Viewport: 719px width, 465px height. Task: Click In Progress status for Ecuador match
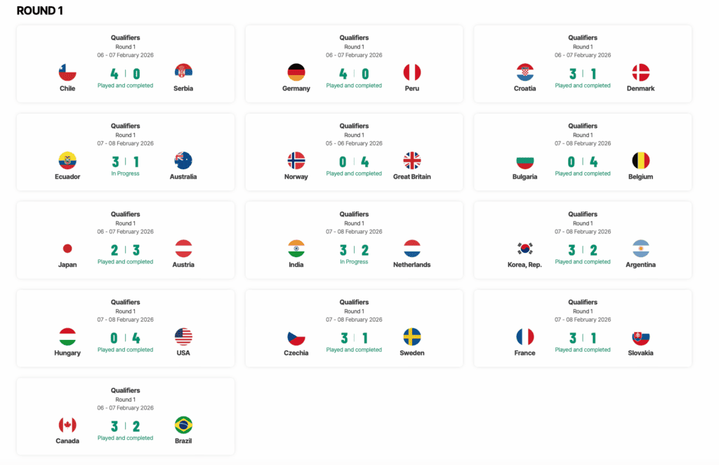[125, 173]
